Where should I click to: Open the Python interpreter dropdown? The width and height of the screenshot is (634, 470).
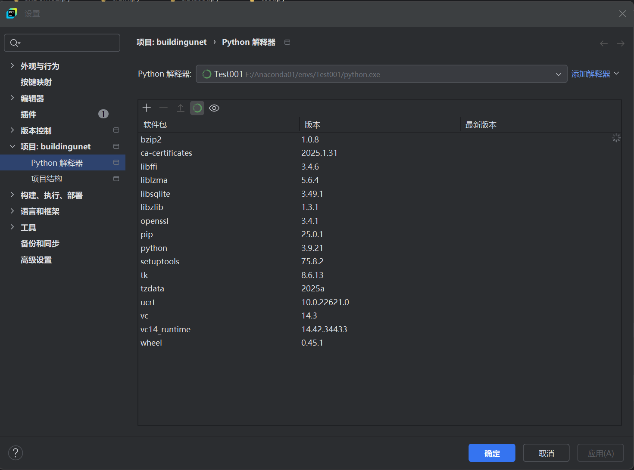click(x=381, y=74)
